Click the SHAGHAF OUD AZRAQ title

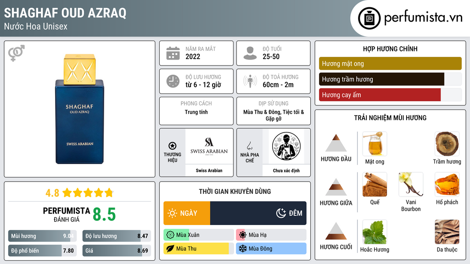pos(65,13)
